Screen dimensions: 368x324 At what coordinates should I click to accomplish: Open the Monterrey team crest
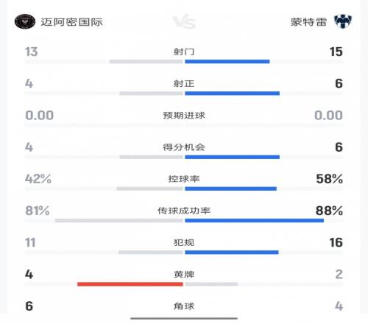pos(343,21)
